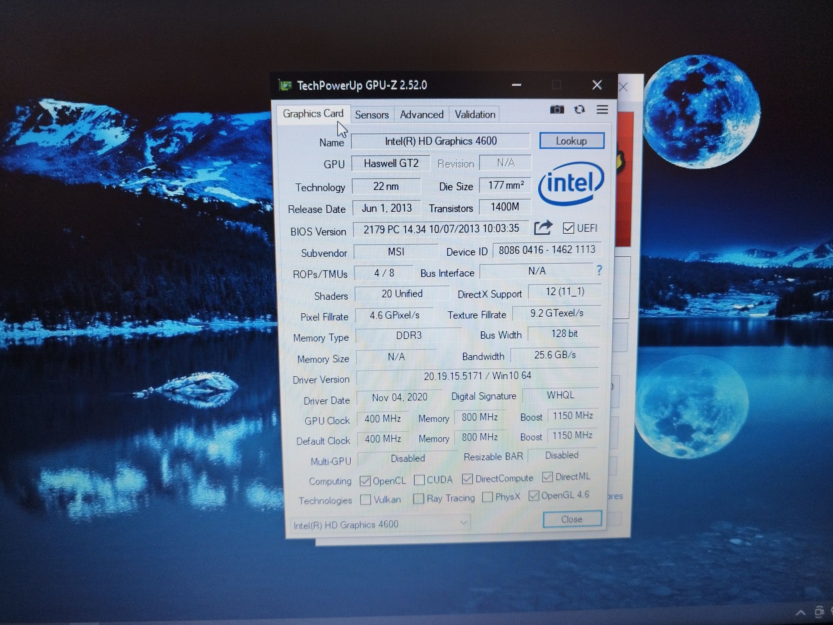
Task: Switch to the Advanced tab
Action: pyautogui.click(x=421, y=115)
